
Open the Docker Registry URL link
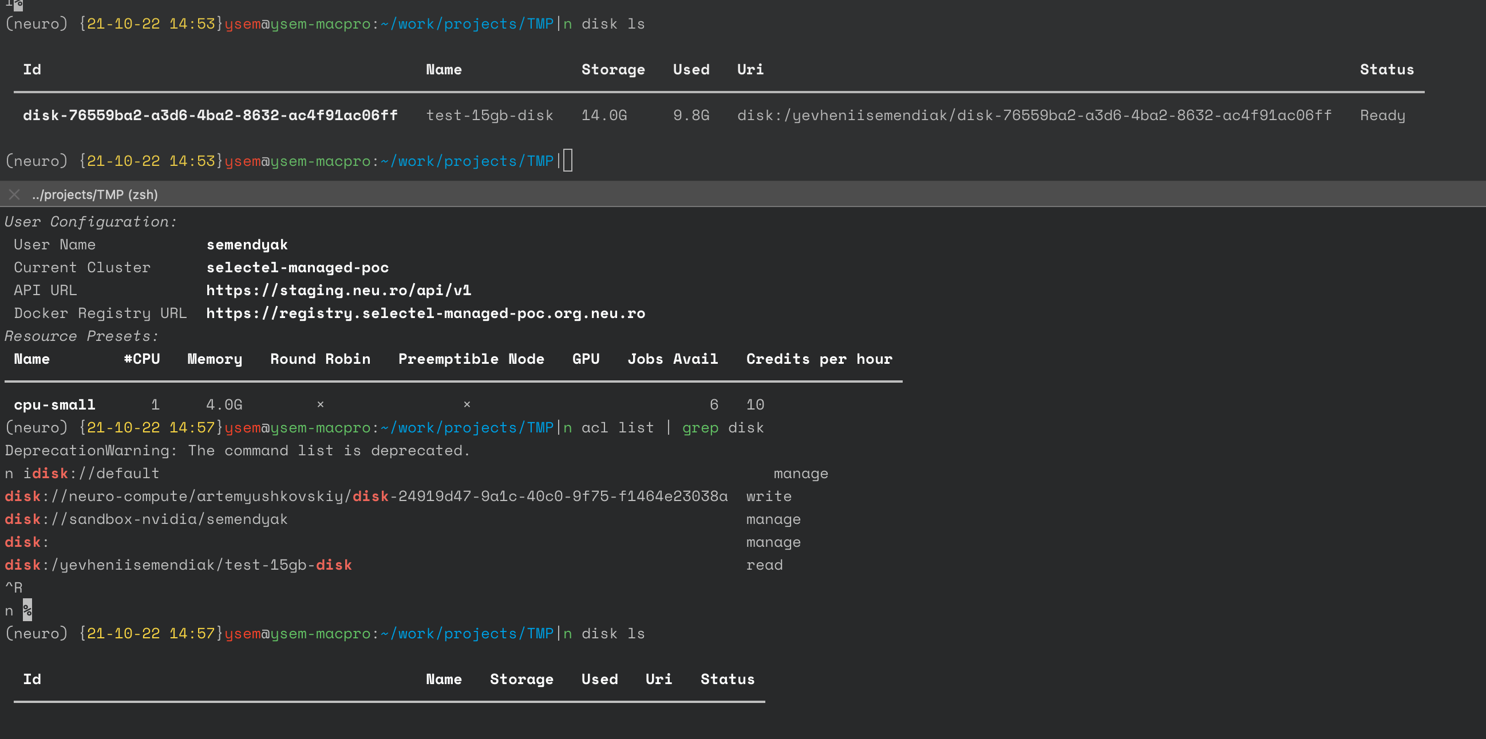[425, 313]
